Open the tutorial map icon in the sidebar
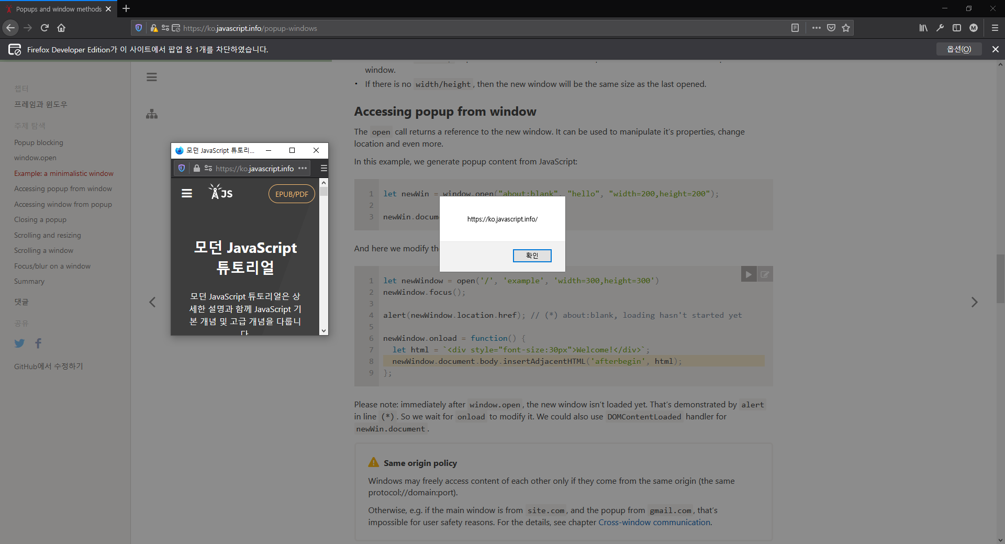This screenshot has height=544, width=1005. pyautogui.click(x=151, y=114)
